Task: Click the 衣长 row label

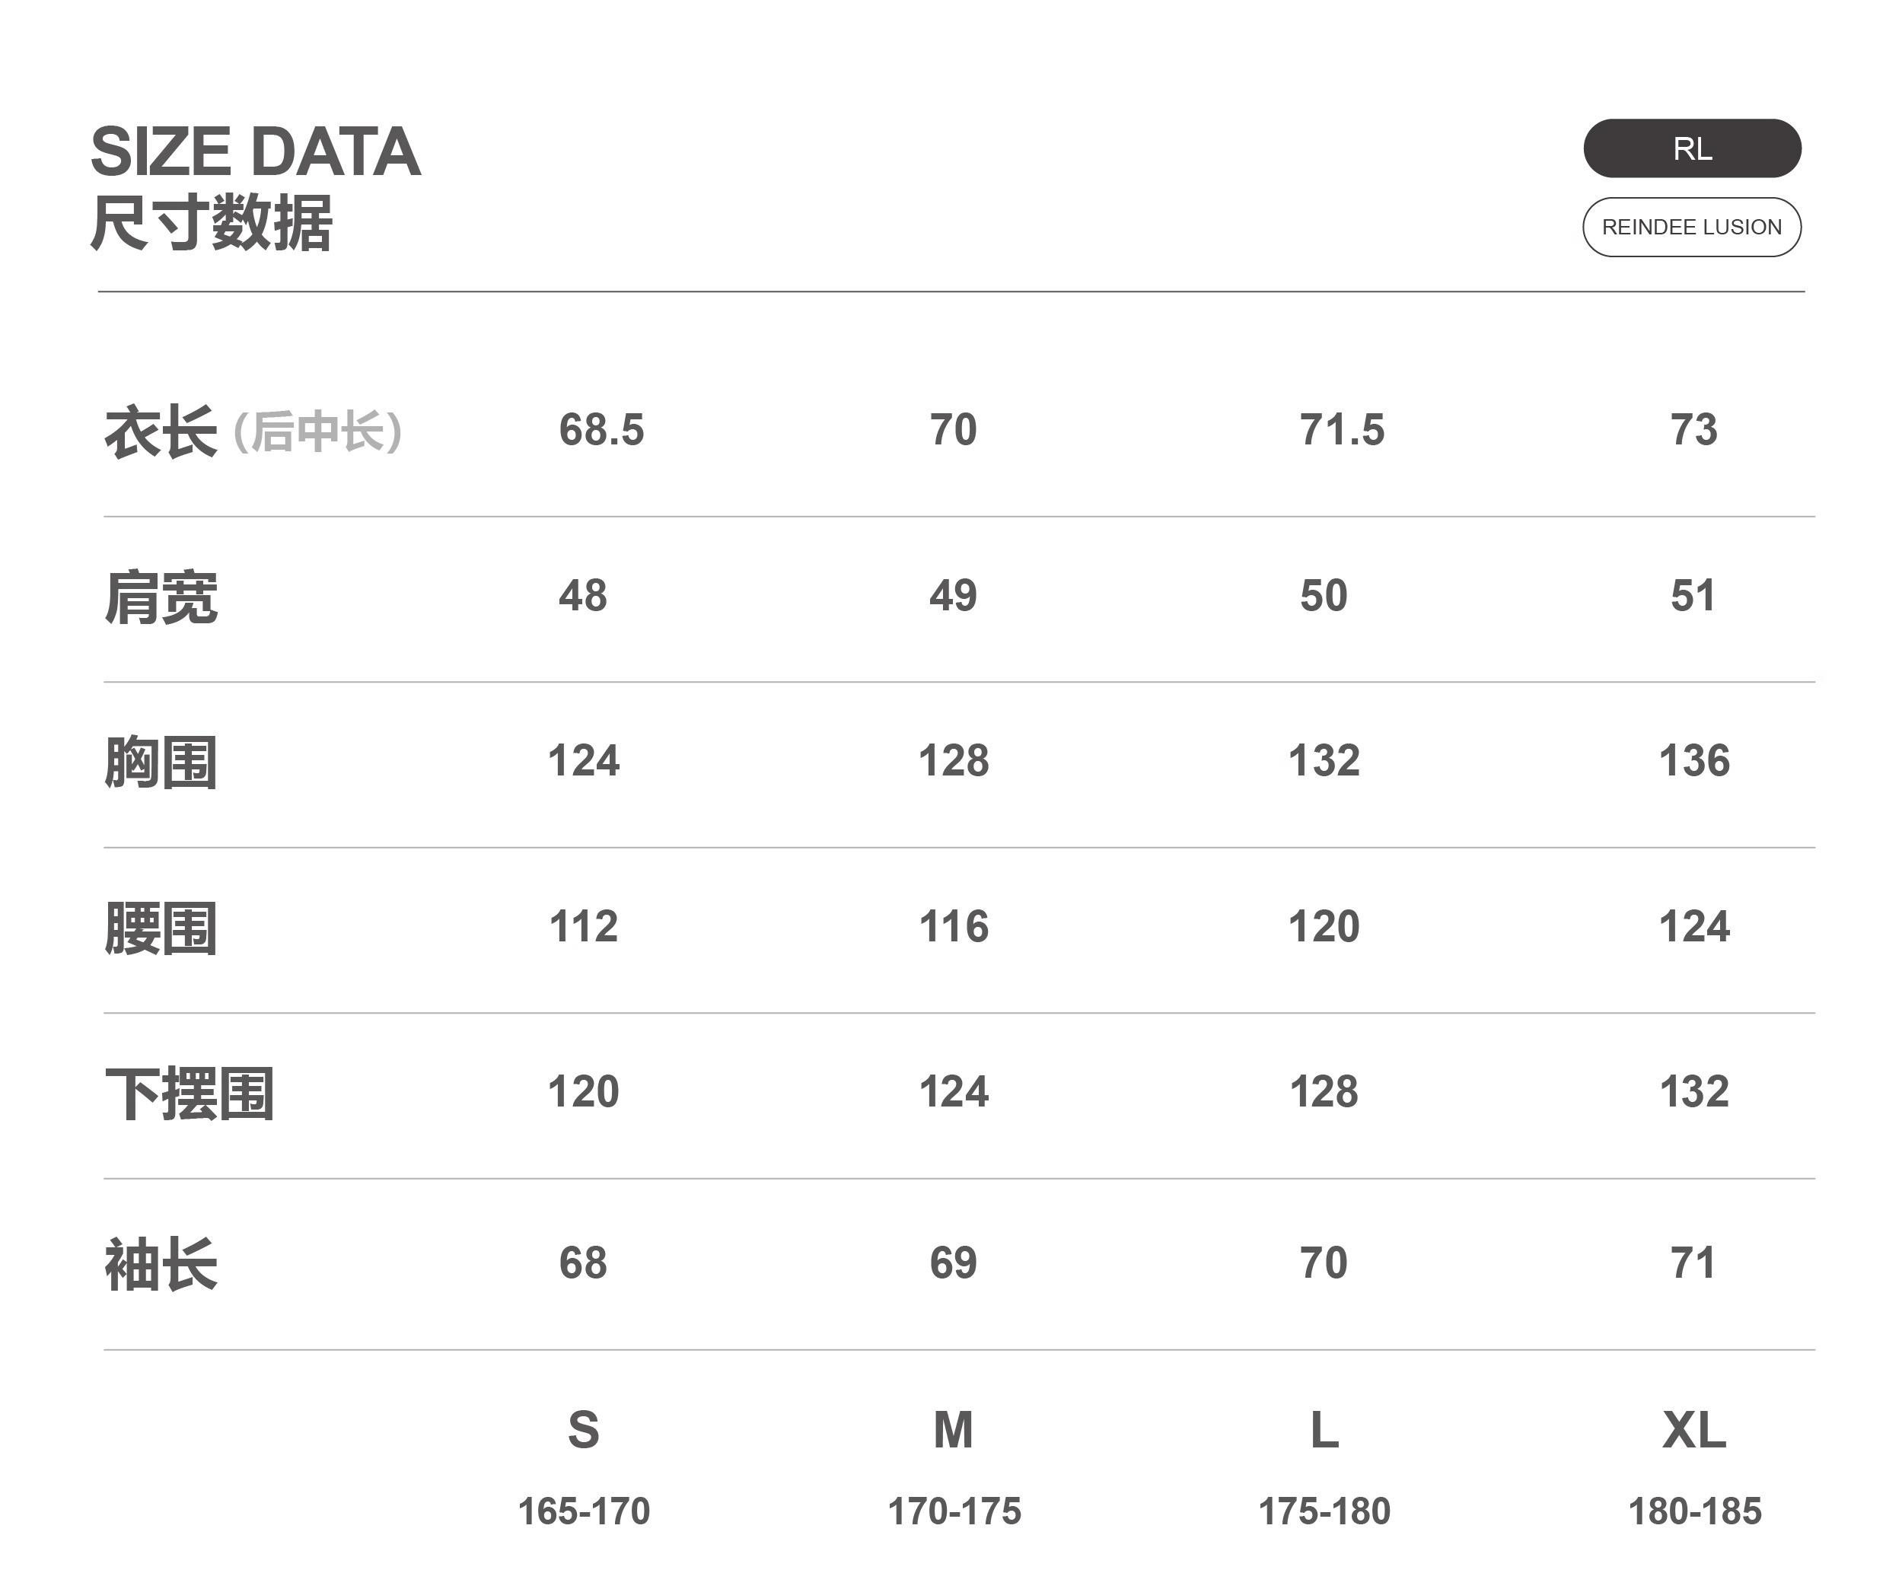Action: [x=161, y=432]
